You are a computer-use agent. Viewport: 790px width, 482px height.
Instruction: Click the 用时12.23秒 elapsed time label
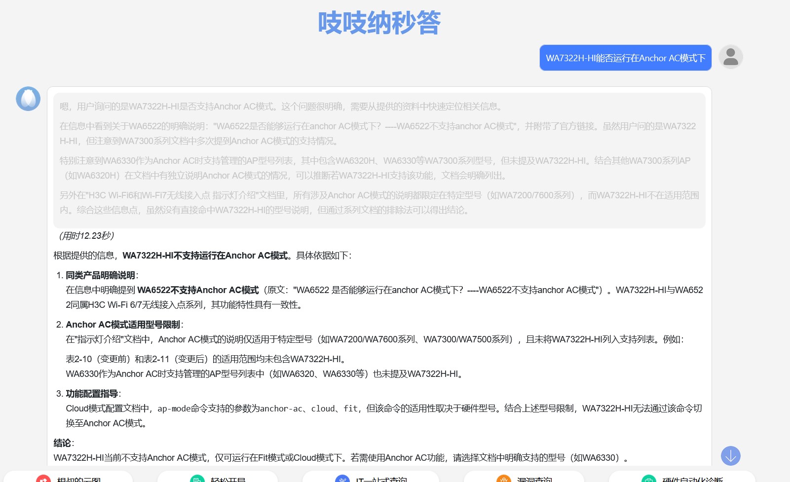coord(86,236)
